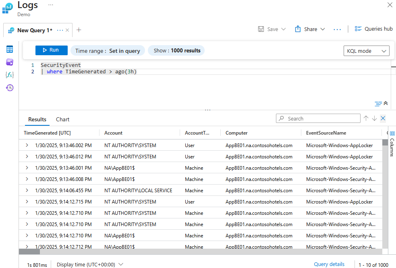Click the format query icon

click(x=378, y=104)
